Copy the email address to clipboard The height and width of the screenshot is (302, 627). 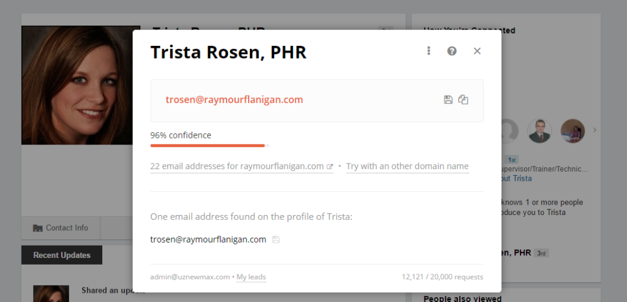point(463,100)
